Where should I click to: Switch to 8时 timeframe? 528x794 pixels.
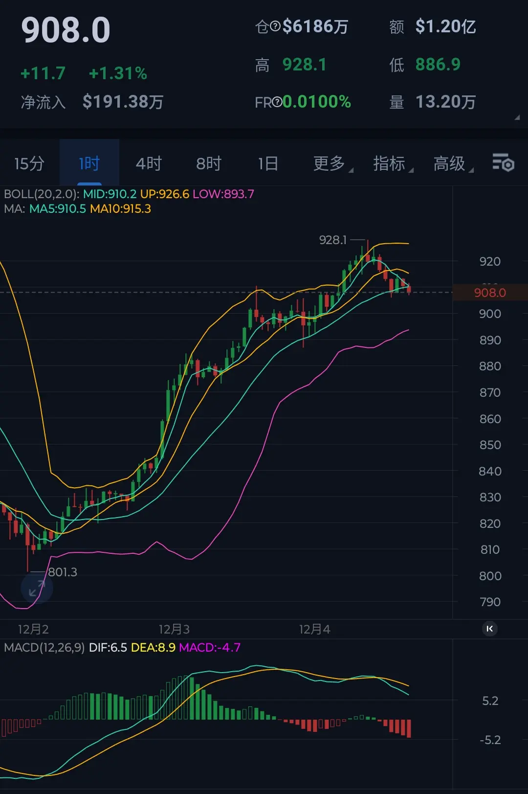pyautogui.click(x=209, y=163)
